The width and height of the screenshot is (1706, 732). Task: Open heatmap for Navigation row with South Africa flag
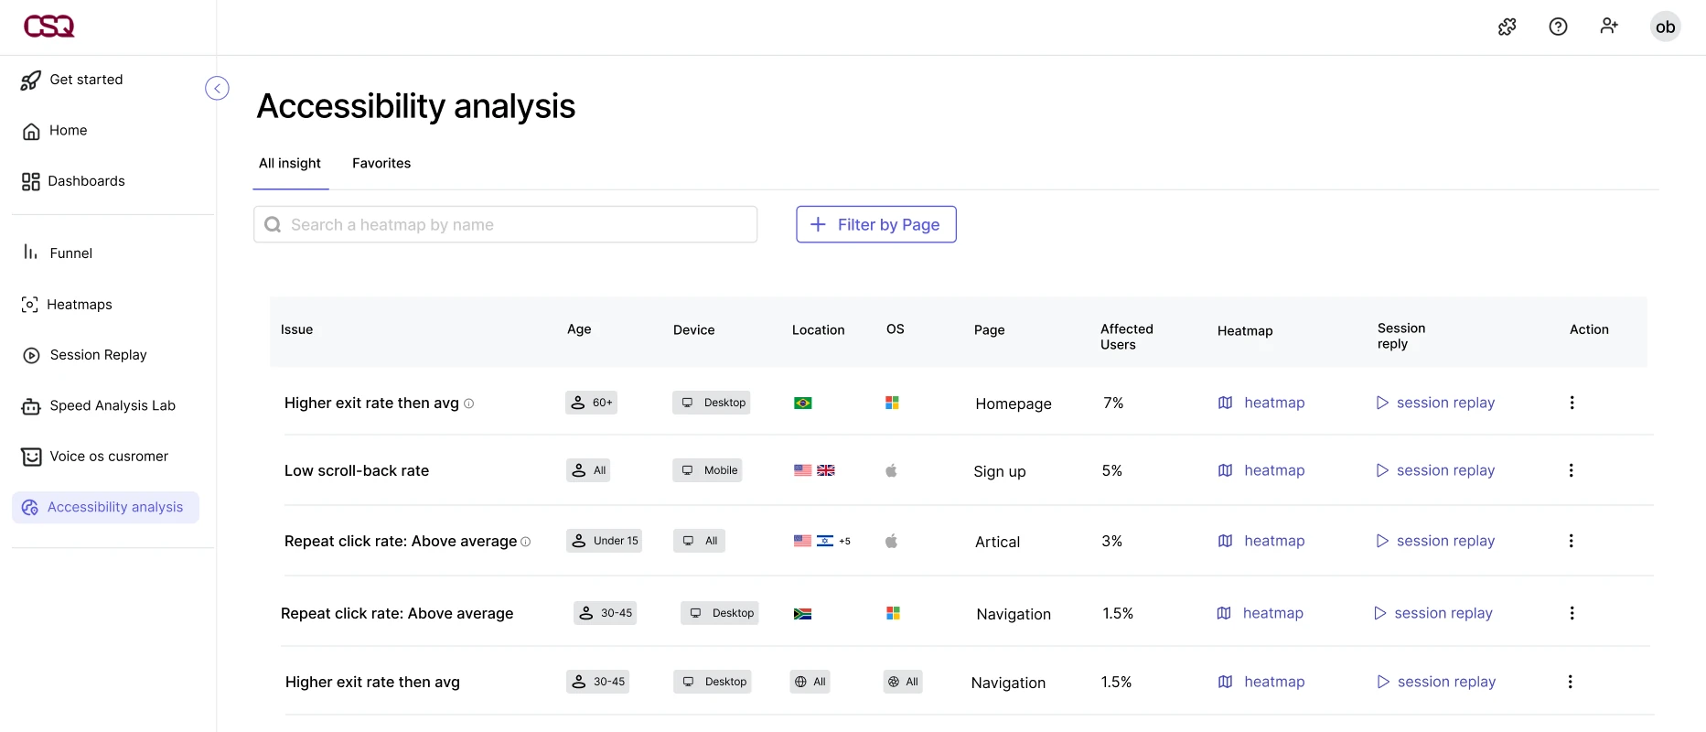(1260, 613)
